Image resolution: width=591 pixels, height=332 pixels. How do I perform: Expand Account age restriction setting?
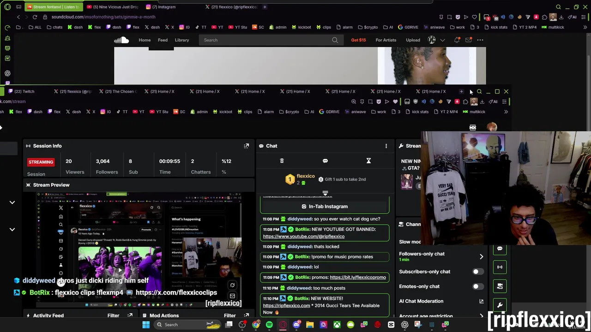(x=481, y=316)
